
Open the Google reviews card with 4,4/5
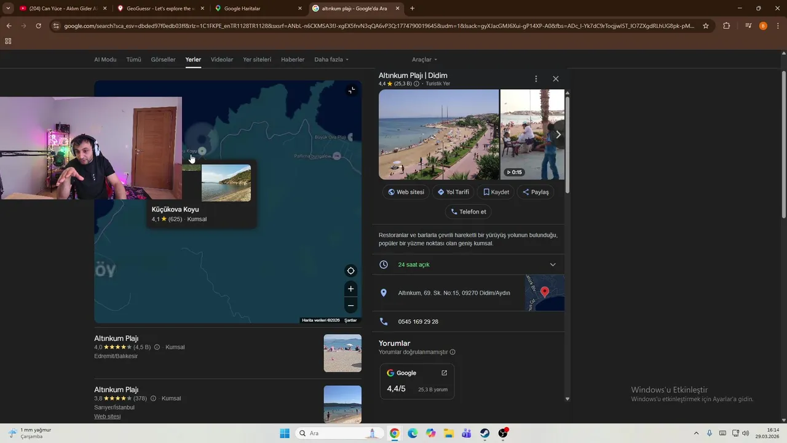point(417,381)
